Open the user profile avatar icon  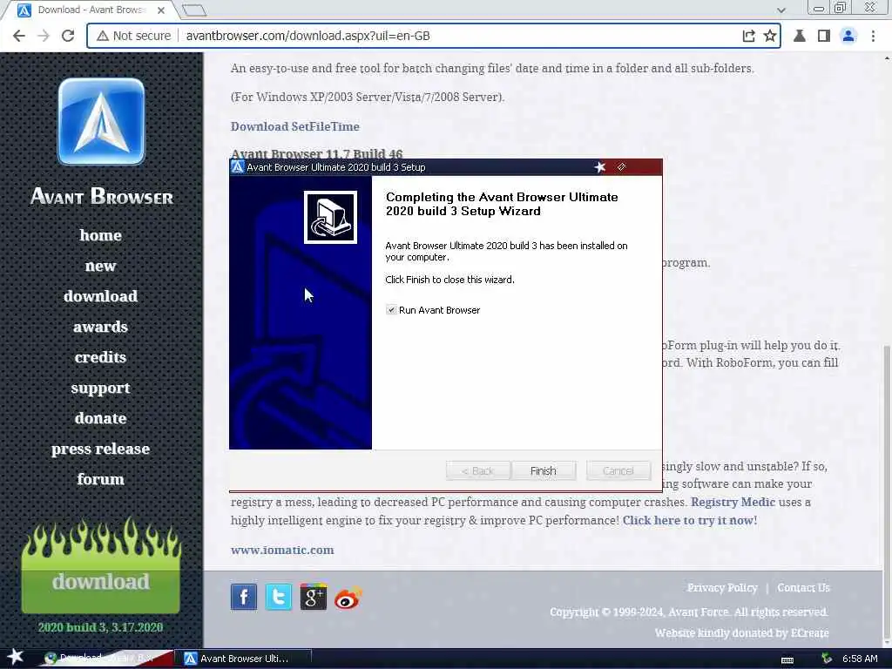pyautogui.click(x=848, y=36)
